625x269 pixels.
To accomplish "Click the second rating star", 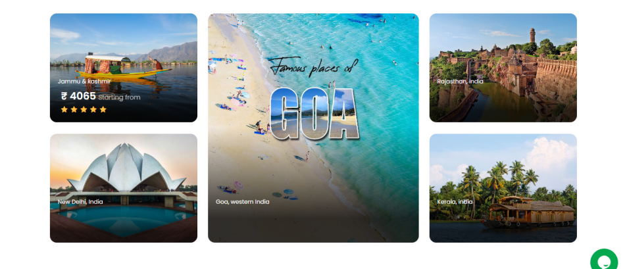I will pos(74,109).
